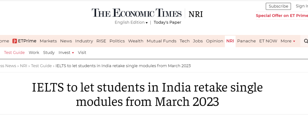Select Test Guide subnav tab
Screen dimensions: 308x115
14,52
